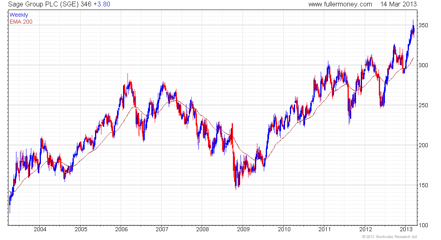The width and height of the screenshot is (441, 240).
Task: Select the 300 price axis label
Action: 423,65
